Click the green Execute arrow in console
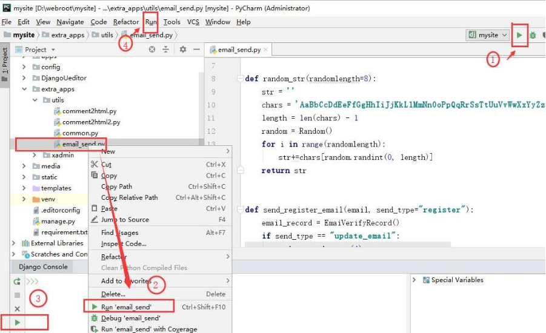 click(17, 323)
